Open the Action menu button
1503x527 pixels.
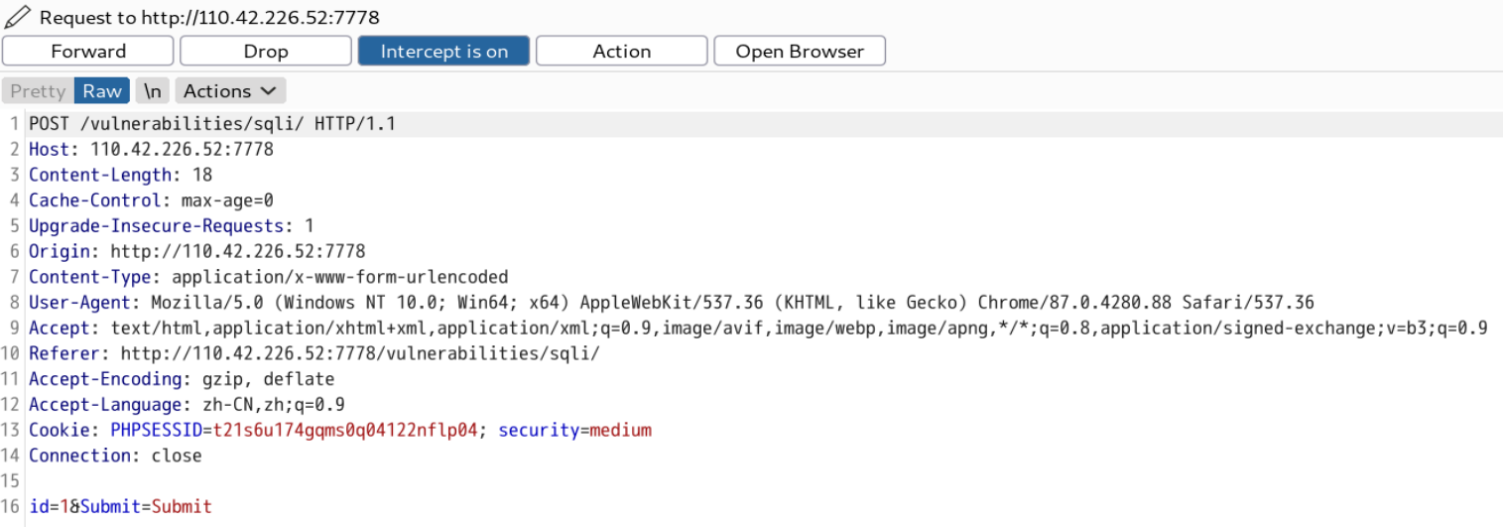[622, 52]
